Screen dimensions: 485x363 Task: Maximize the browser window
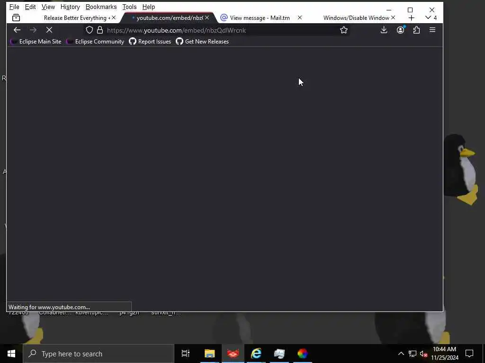410,9
